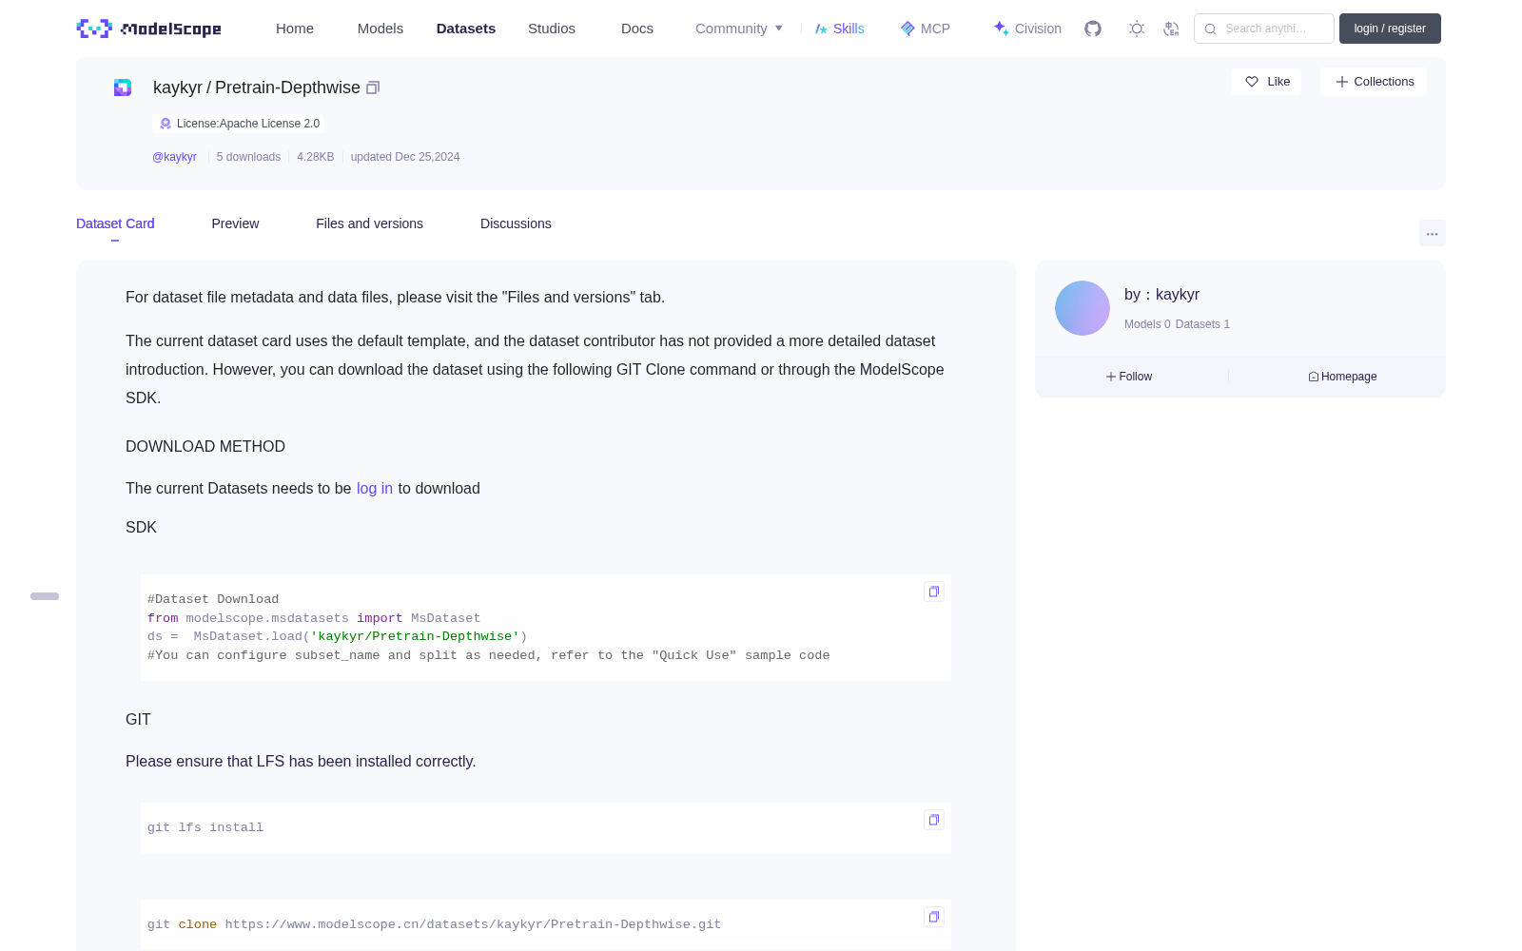Viewport: 1522px width, 951px height.
Task: Switch language with the translate icon
Action: click(1171, 29)
